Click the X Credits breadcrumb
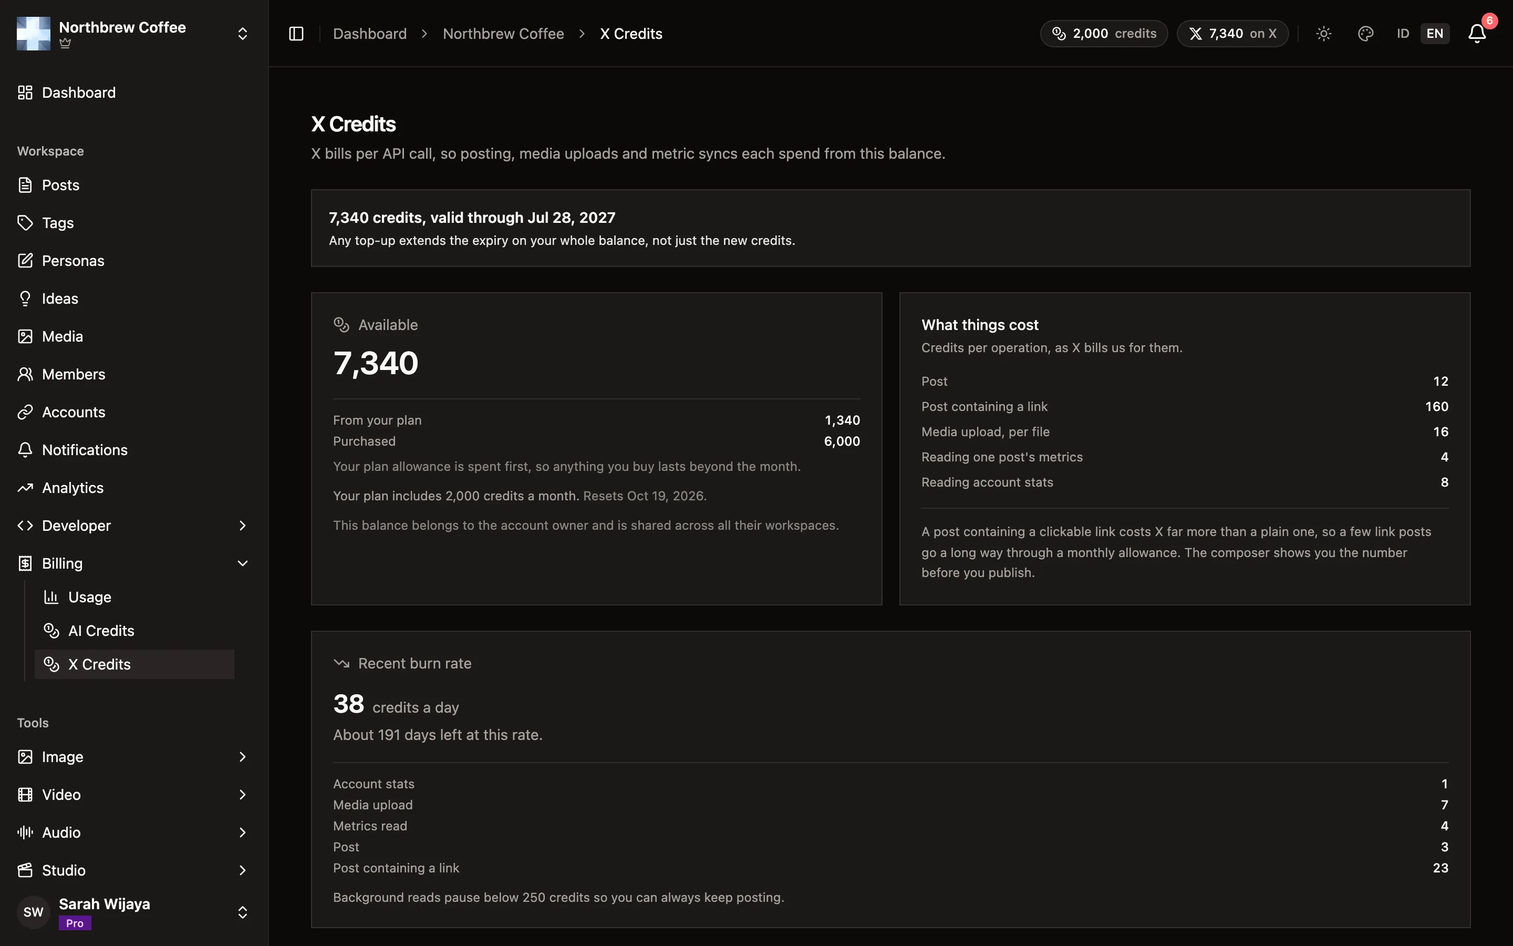1513x946 pixels. pyautogui.click(x=631, y=34)
